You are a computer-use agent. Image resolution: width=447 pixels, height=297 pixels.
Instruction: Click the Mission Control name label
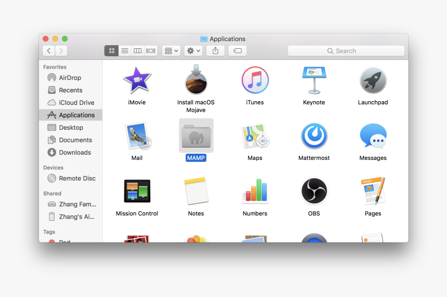click(137, 213)
